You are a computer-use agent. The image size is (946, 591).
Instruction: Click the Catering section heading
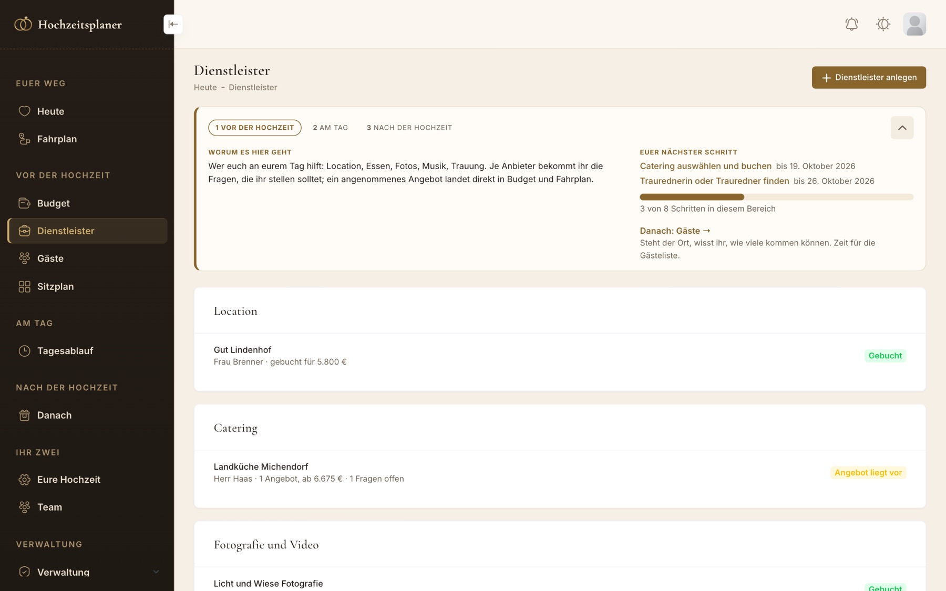(235, 428)
